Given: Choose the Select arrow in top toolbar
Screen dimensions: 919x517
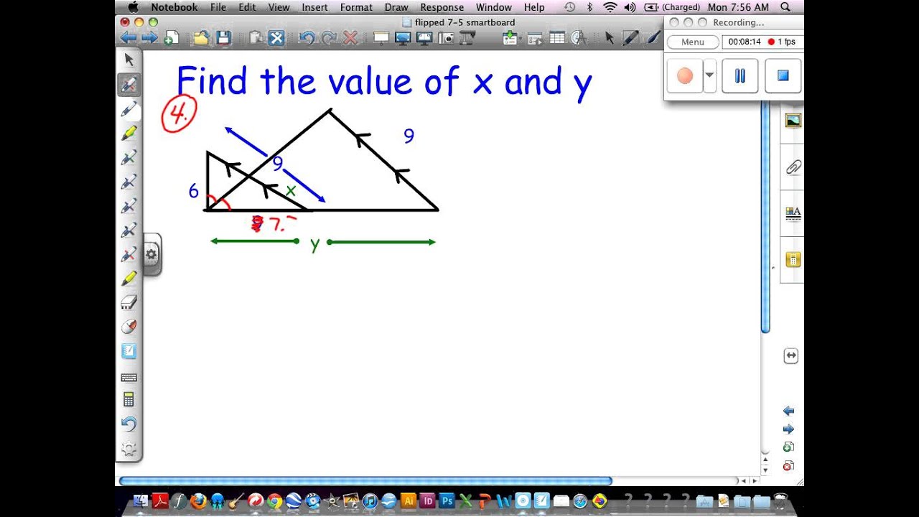Looking at the screenshot, I should [610, 38].
